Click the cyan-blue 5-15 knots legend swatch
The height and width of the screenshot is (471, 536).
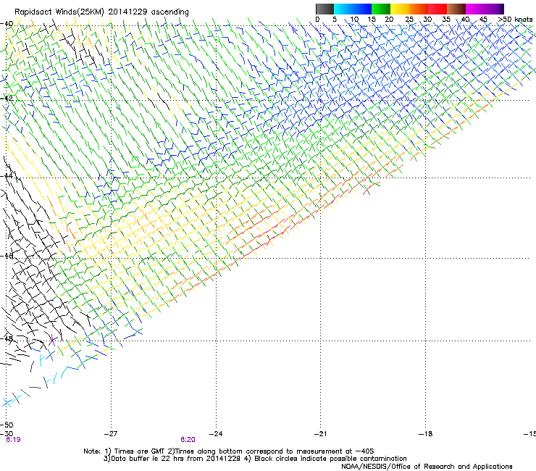coord(353,9)
